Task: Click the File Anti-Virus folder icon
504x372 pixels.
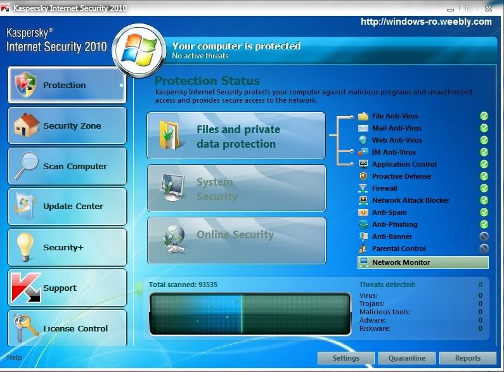Action: pyautogui.click(x=363, y=115)
